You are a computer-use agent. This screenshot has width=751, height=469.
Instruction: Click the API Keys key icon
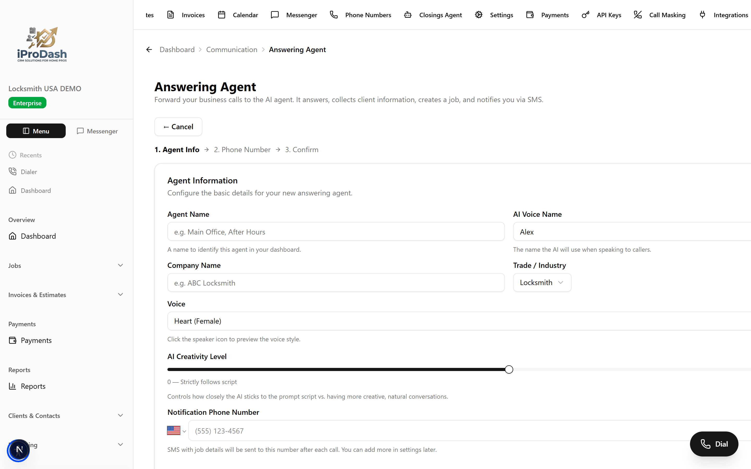585,15
